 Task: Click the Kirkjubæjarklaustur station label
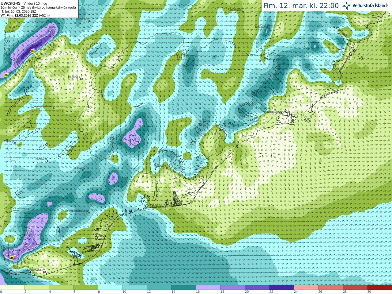tap(77, 211)
